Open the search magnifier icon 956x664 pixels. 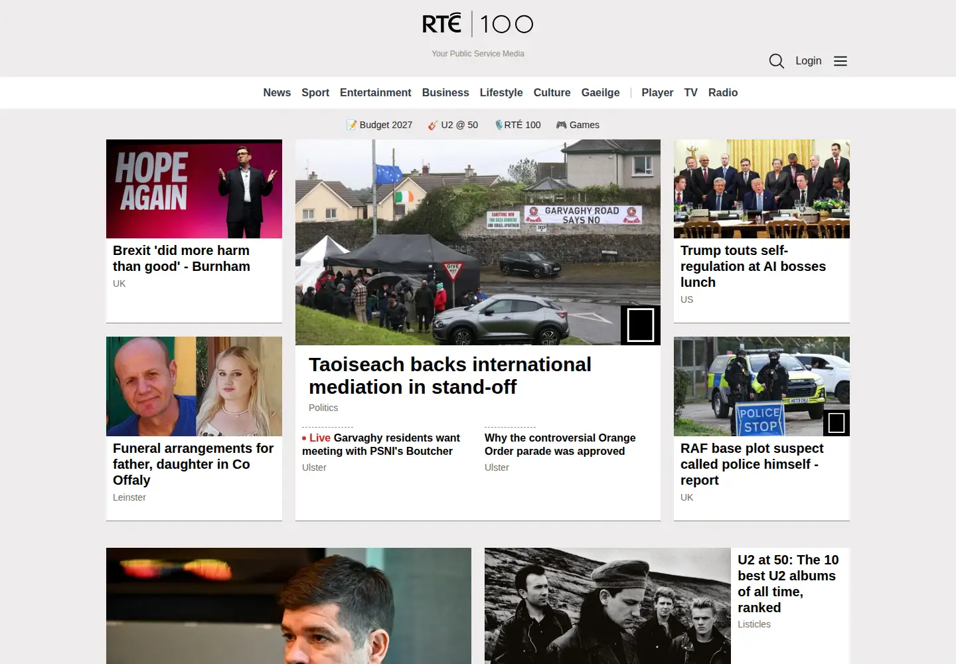(776, 61)
